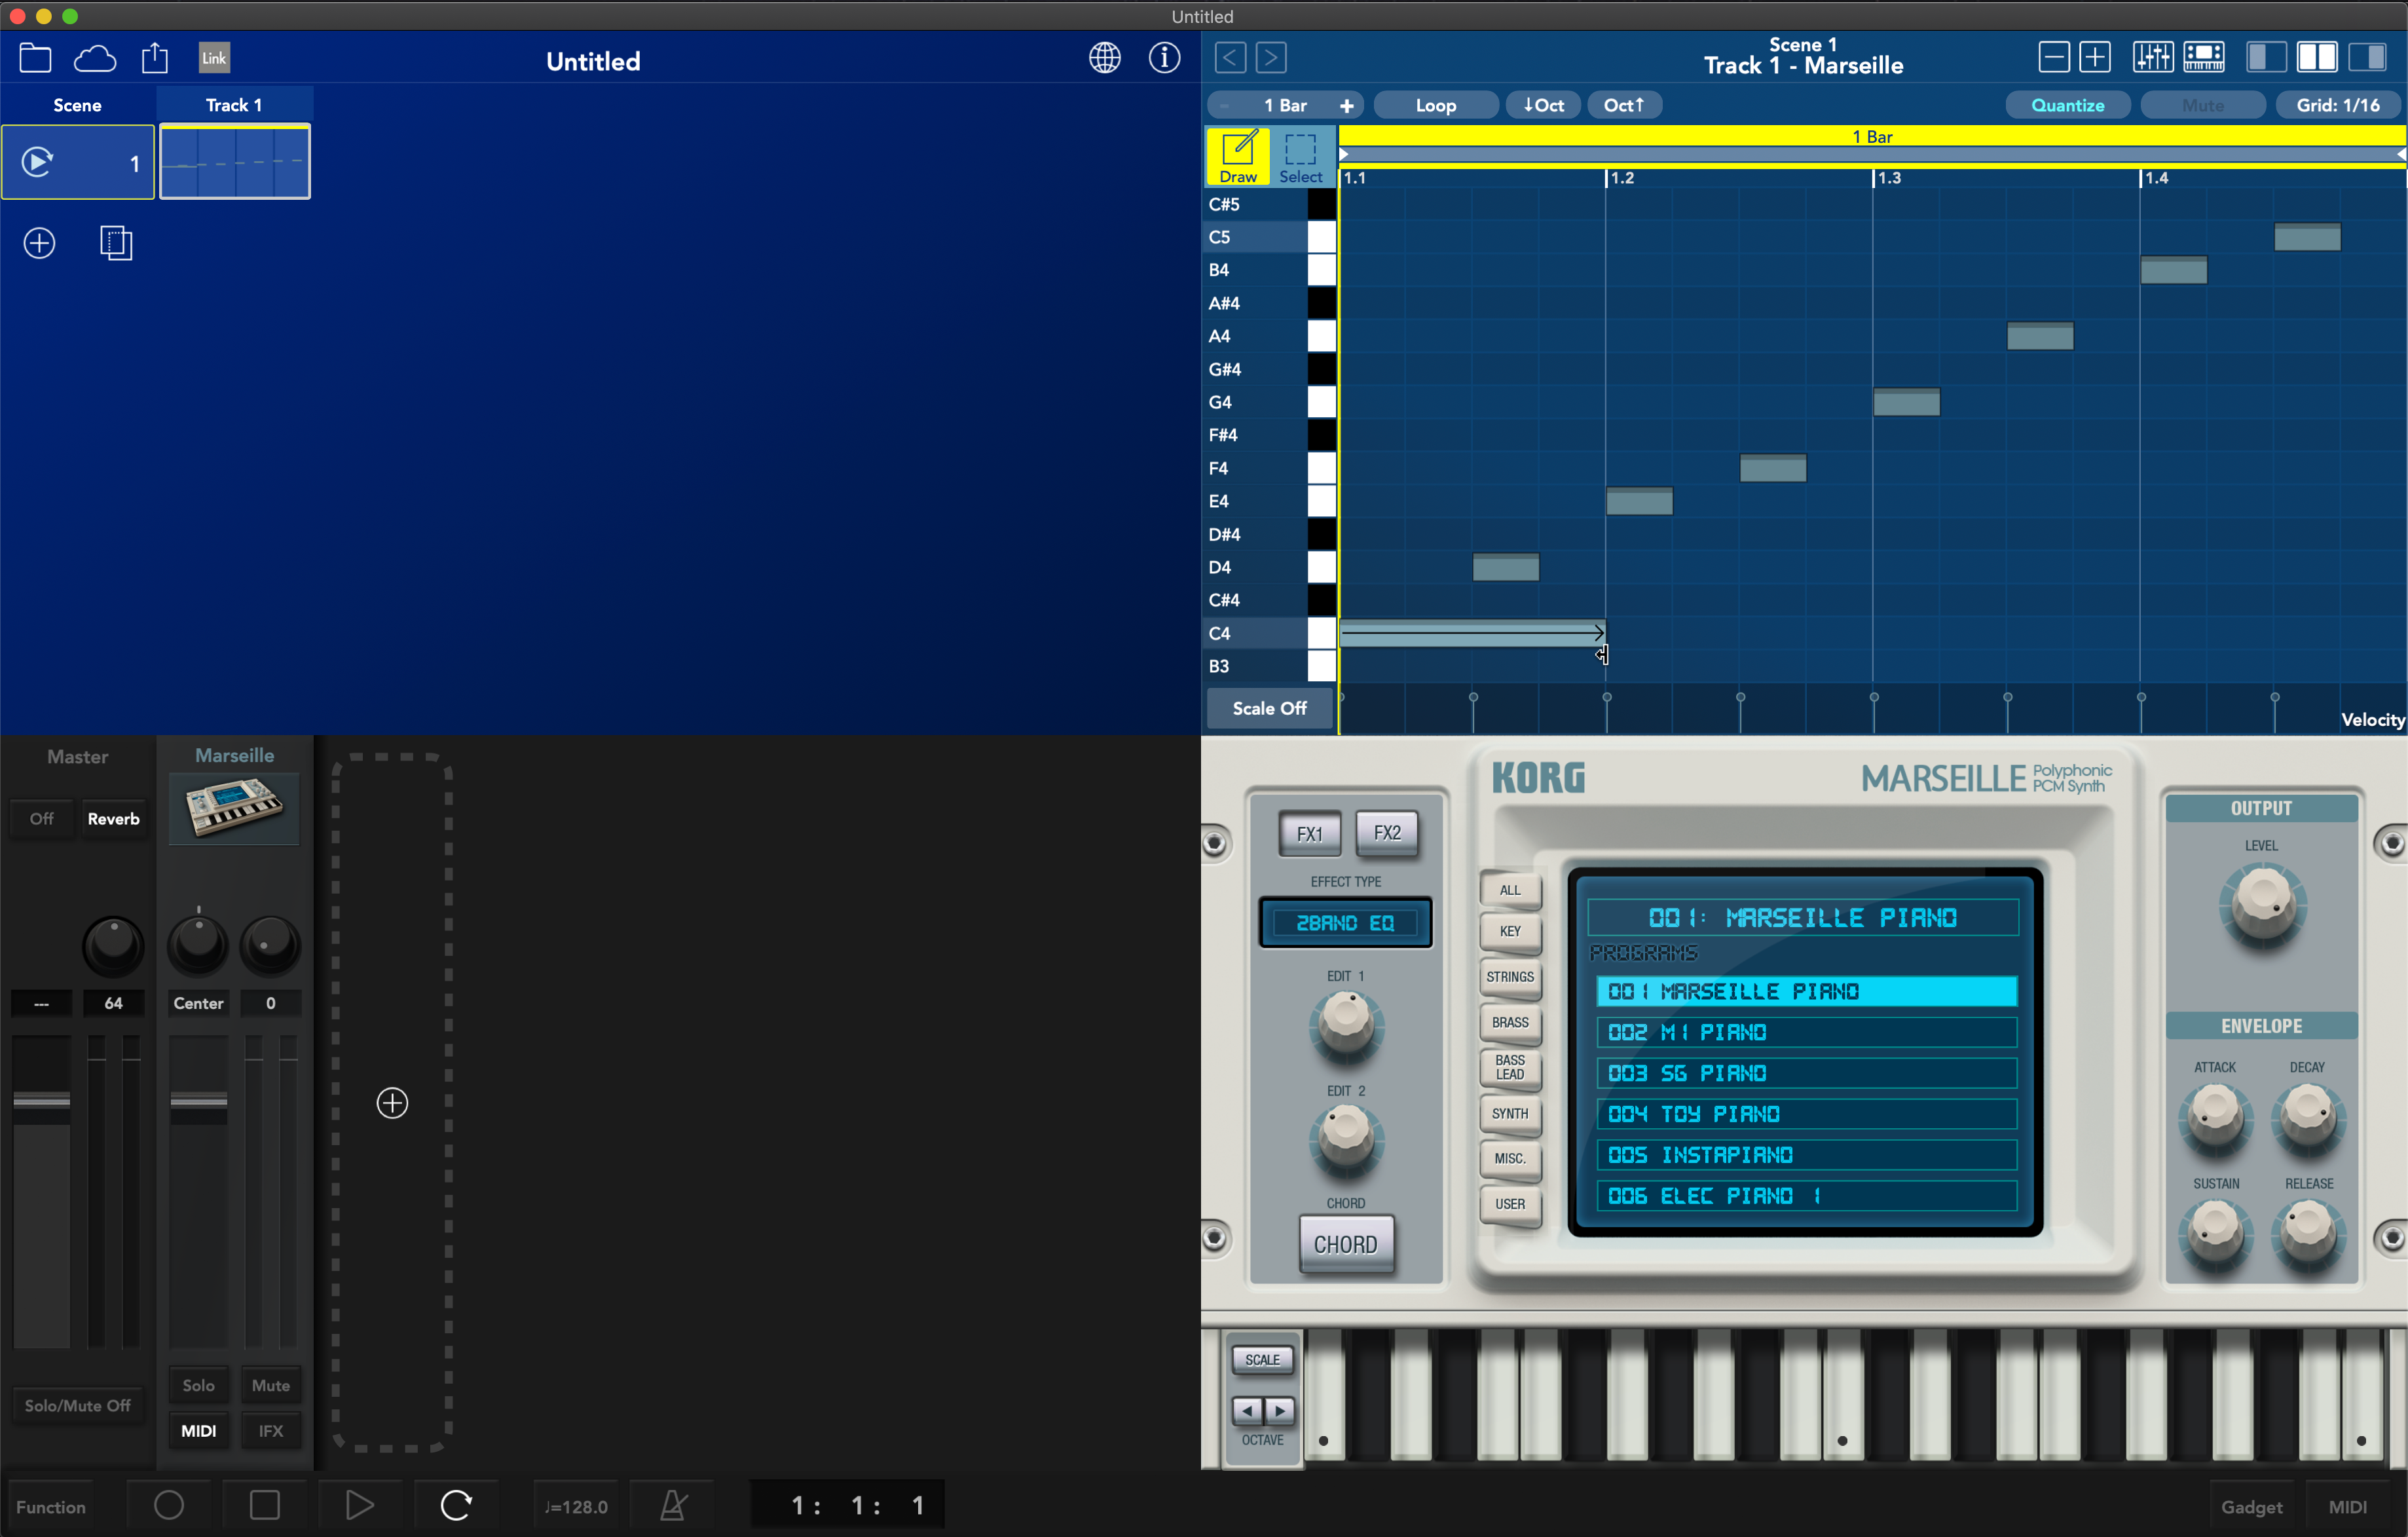
Task: Turn master effect Off
Action: click(x=41, y=818)
